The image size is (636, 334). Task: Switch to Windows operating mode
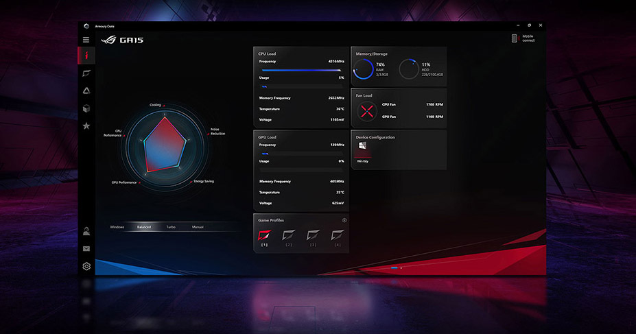117,227
